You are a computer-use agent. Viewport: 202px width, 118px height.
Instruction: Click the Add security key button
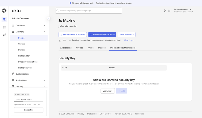(121, 91)
